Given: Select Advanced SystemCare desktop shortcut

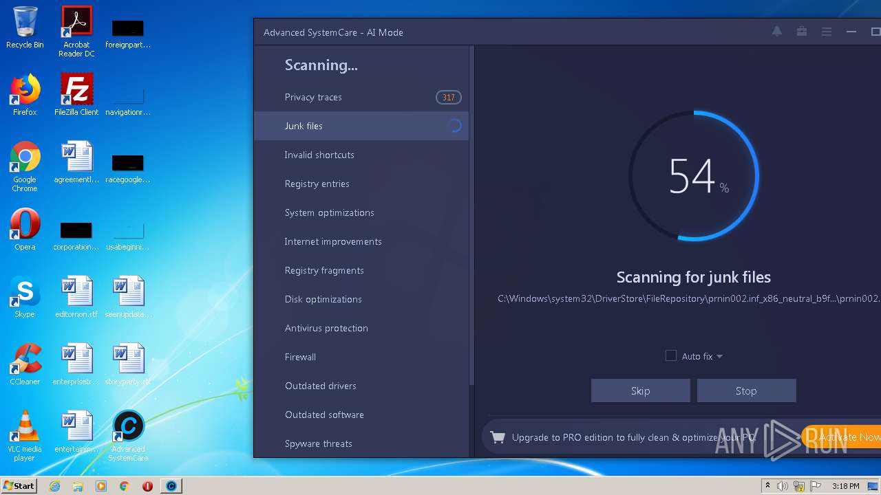Looking at the screenshot, I should point(128,436).
